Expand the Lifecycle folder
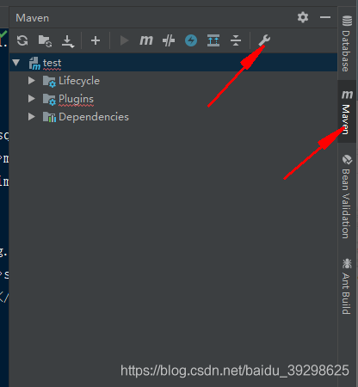 click(32, 81)
